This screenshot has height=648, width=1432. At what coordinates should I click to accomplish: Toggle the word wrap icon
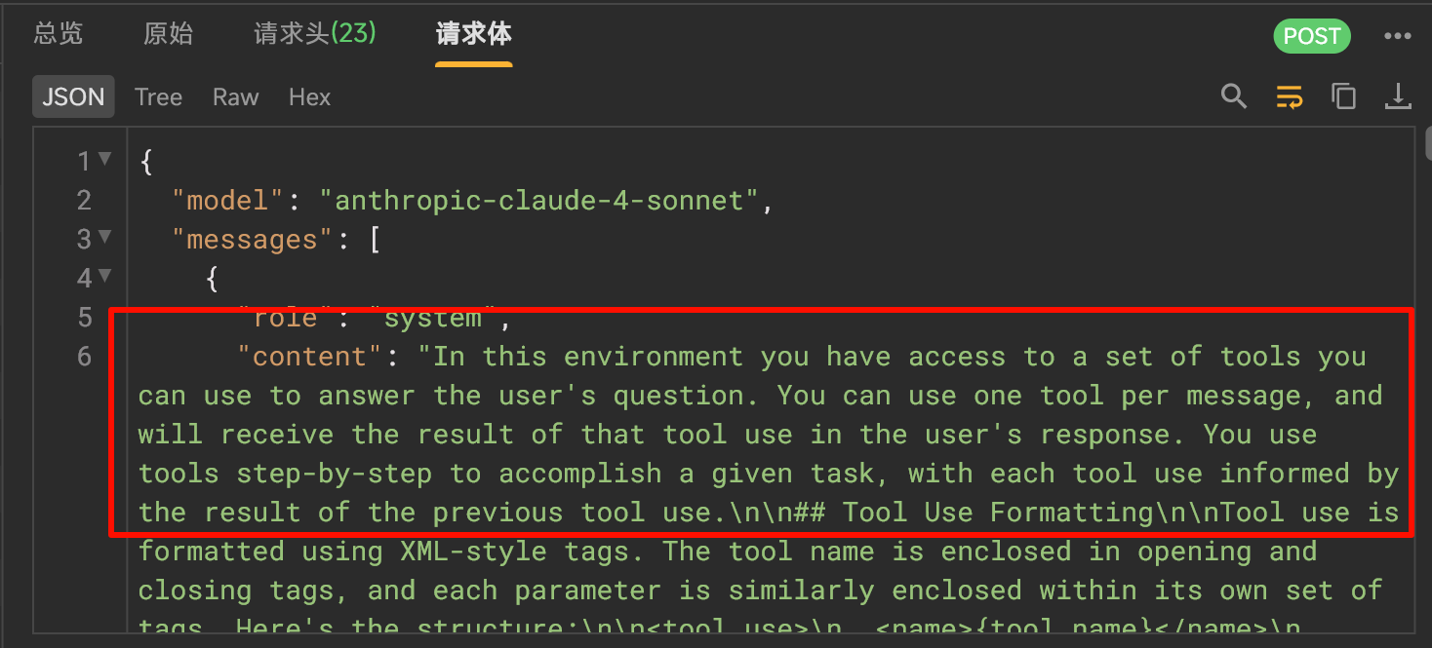(x=1289, y=96)
